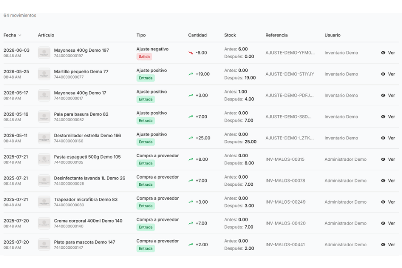Click red downward trend icon beside -6.00

point(190,53)
